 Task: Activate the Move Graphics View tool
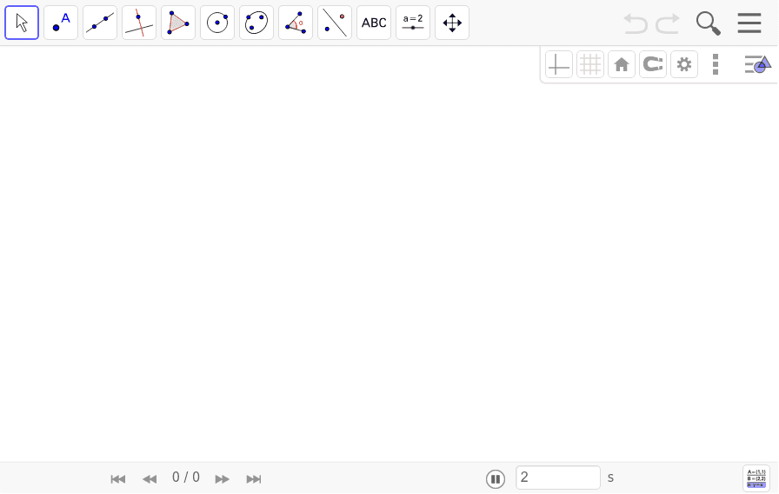click(452, 23)
